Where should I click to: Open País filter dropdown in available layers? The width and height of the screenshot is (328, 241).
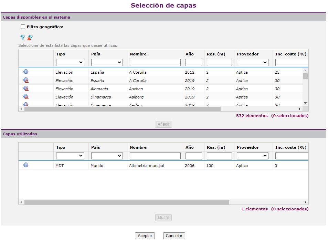tap(107, 62)
